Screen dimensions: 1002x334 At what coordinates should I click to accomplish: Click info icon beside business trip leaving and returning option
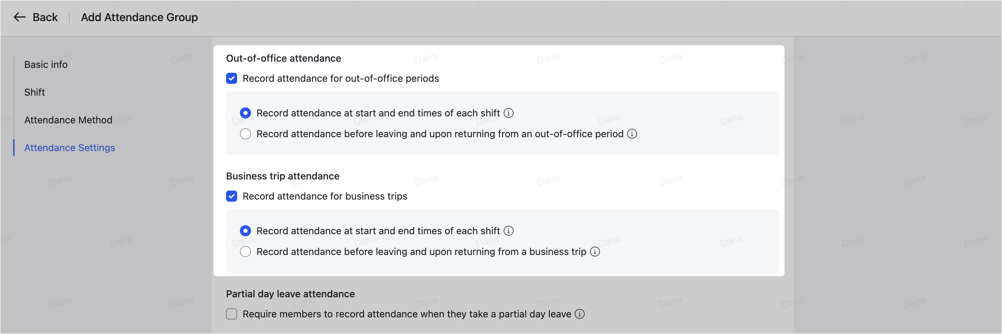[595, 252]
